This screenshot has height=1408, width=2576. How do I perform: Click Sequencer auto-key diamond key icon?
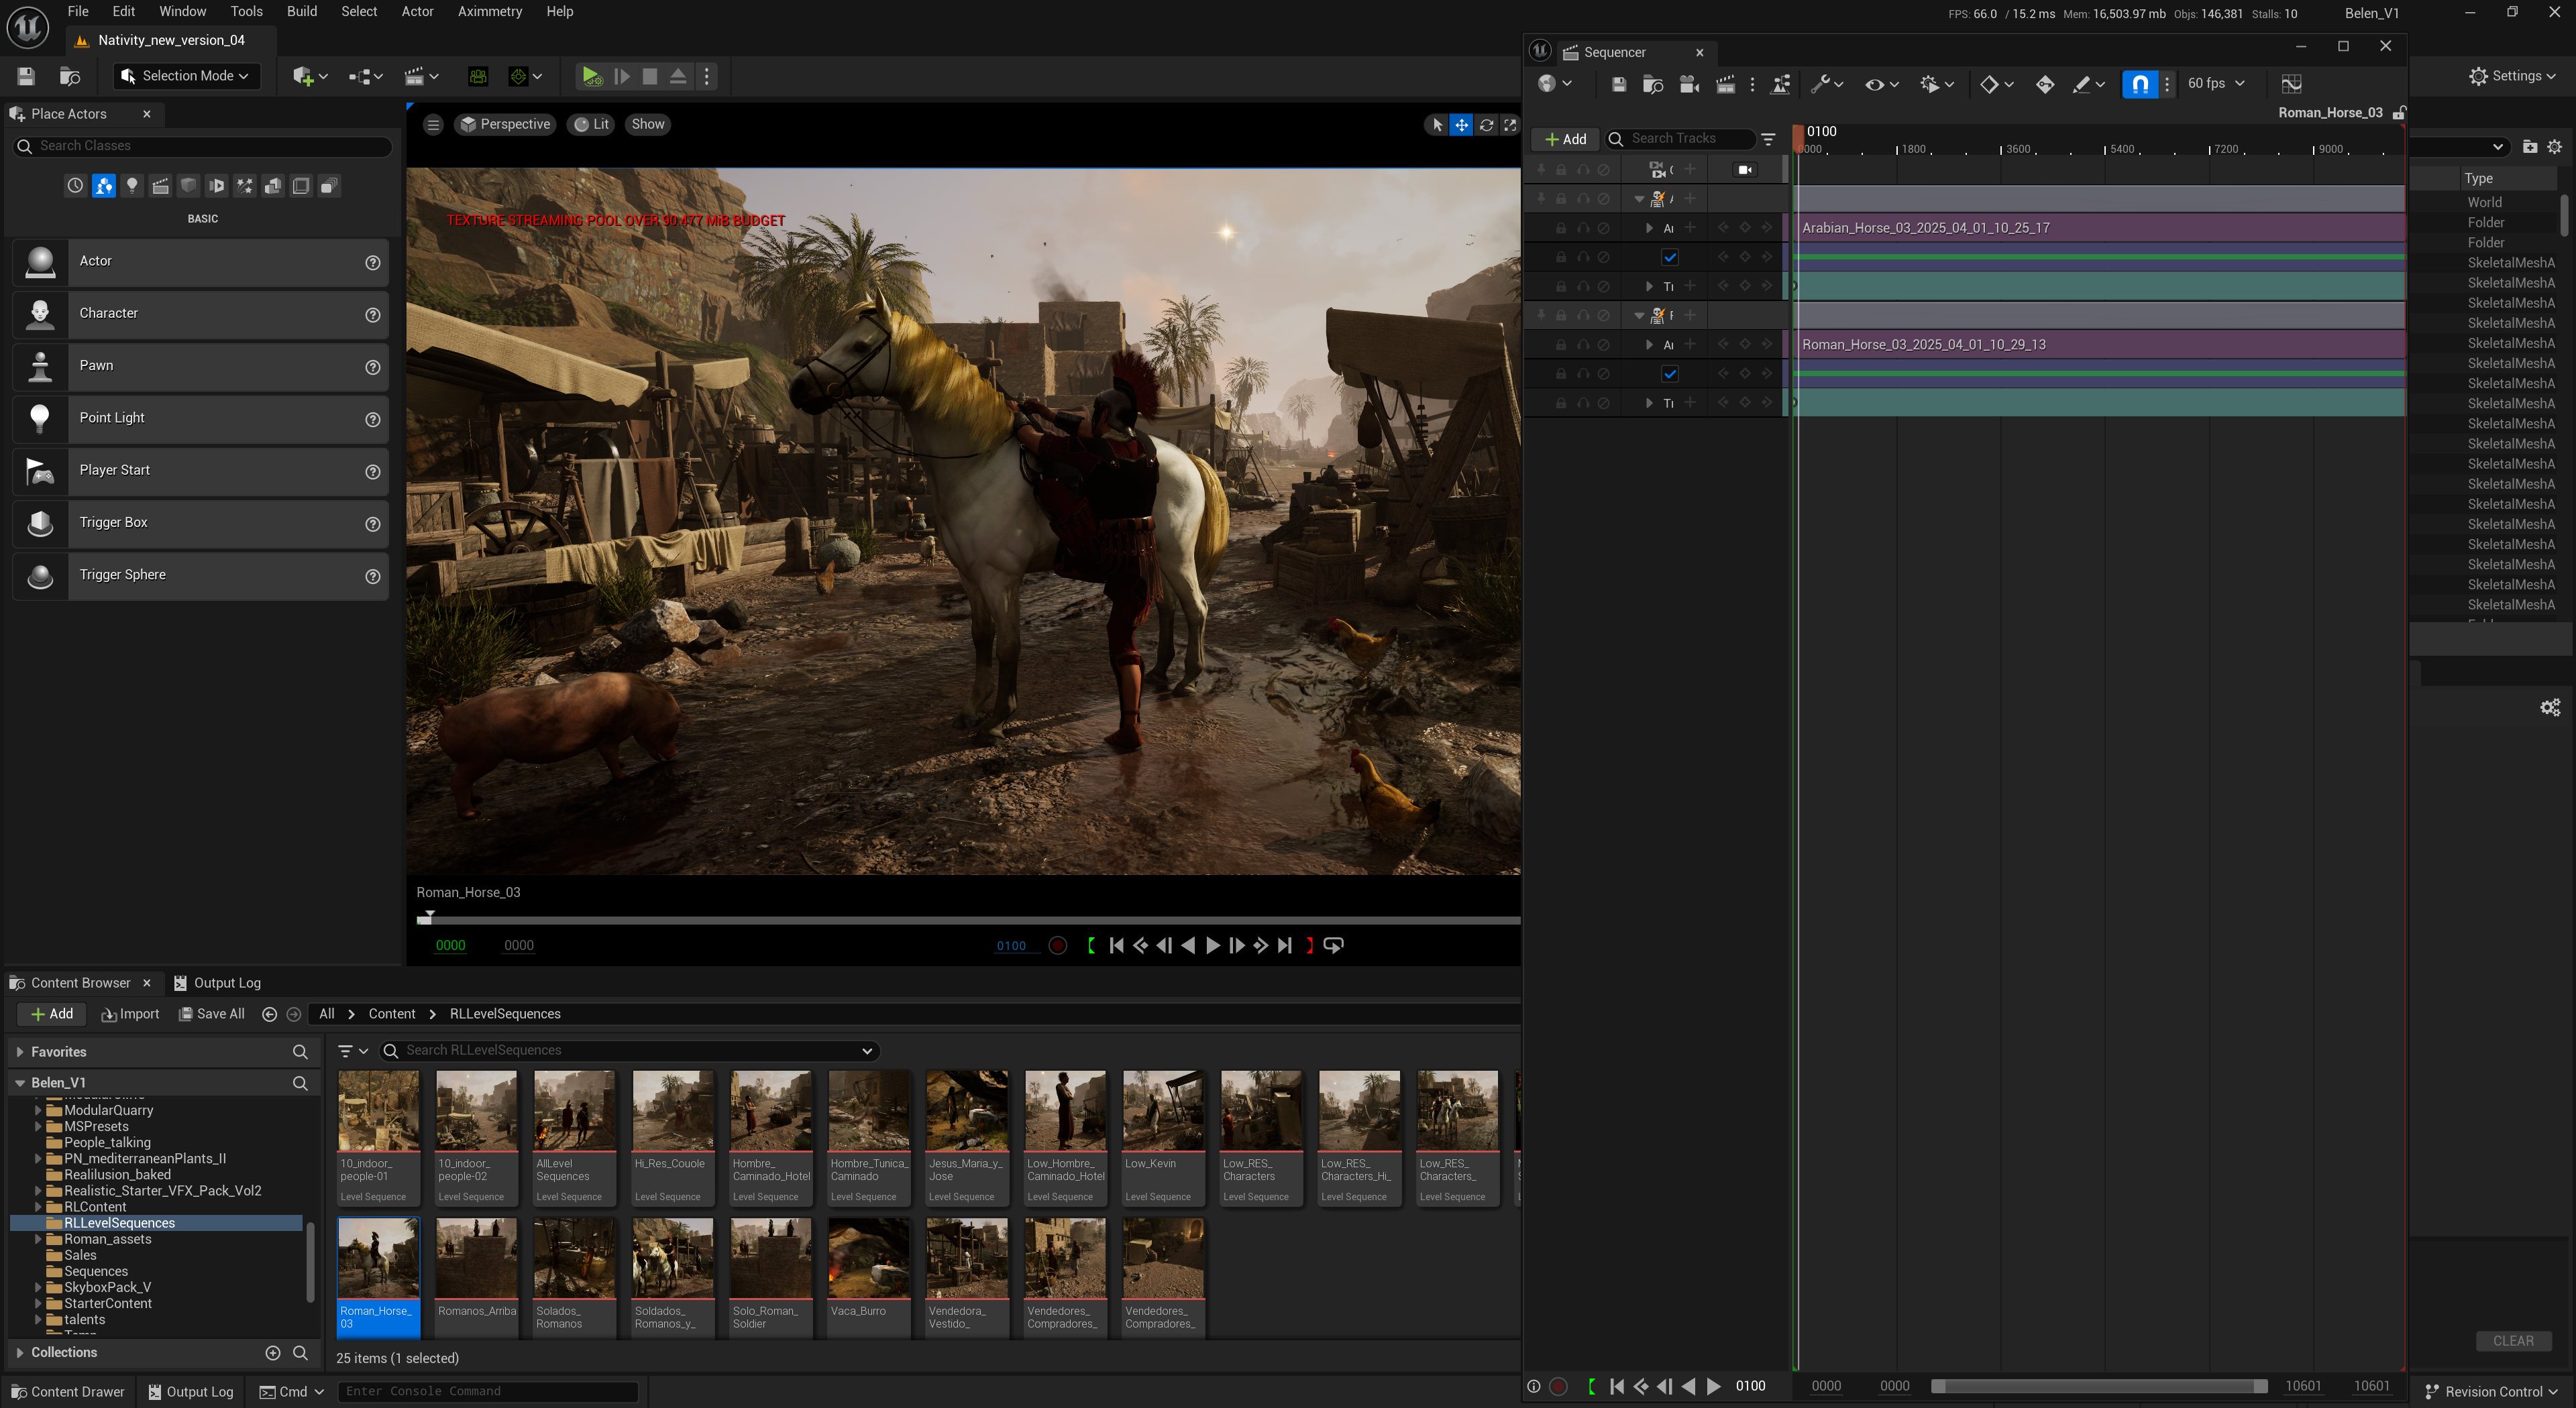tap(2045, 84)
